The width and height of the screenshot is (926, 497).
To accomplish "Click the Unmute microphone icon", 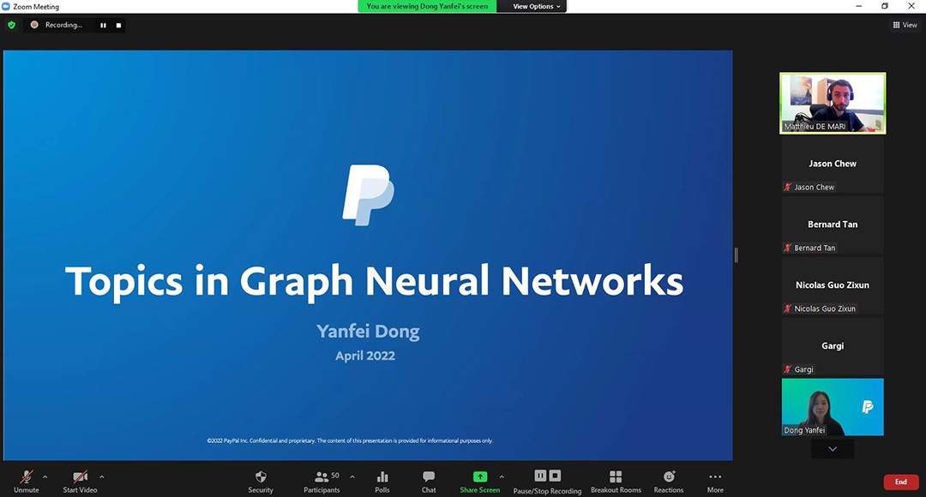I will [26, 477].
